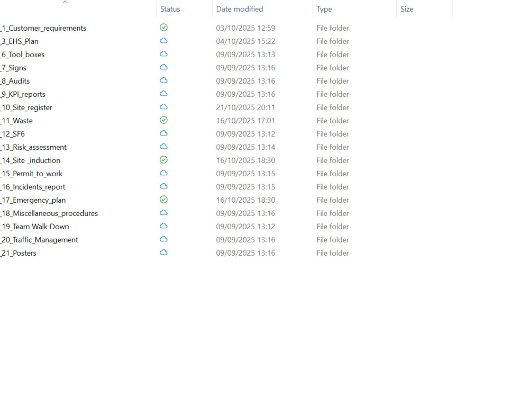Click the synced status icon for _1_Customer_requirements

click(163, 28)
